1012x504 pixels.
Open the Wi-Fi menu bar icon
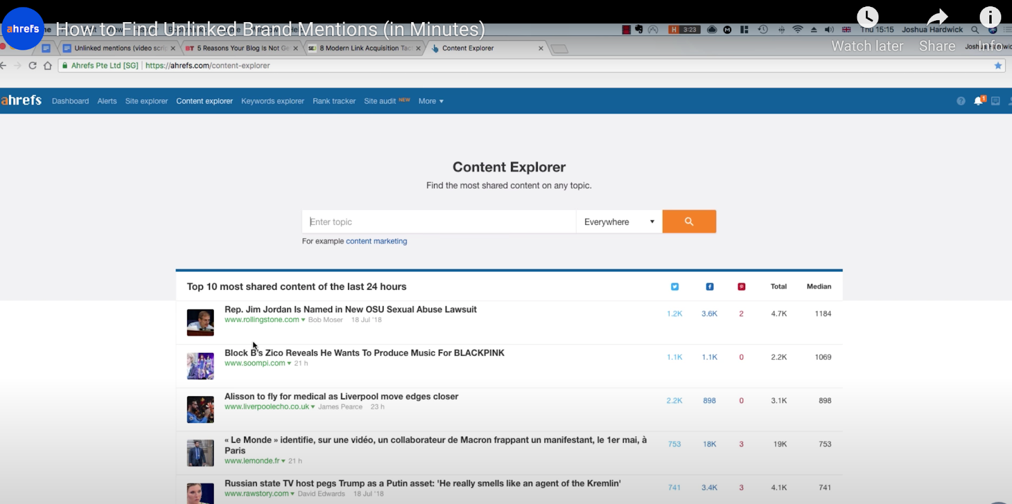pyautogui.click(x=798, y=30)
